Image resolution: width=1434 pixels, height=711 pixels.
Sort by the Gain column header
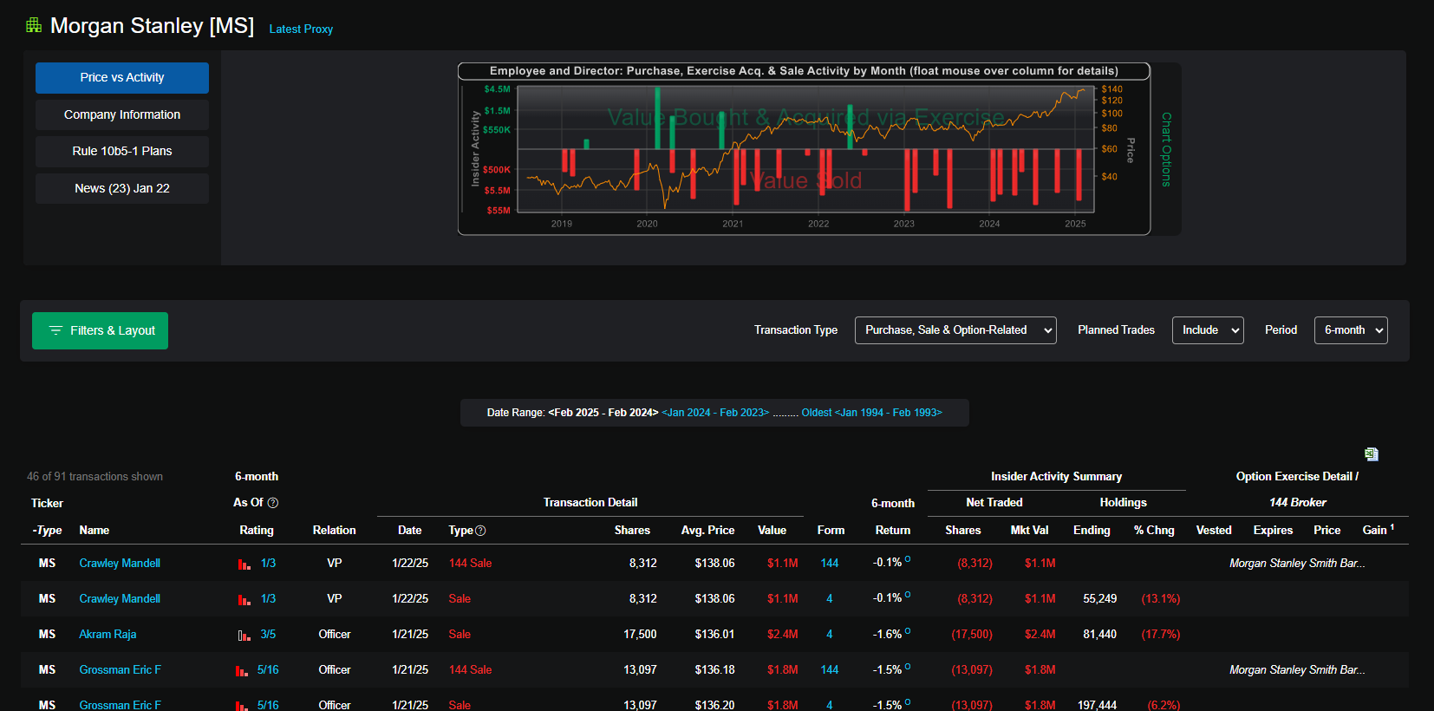coord(1375,531)
